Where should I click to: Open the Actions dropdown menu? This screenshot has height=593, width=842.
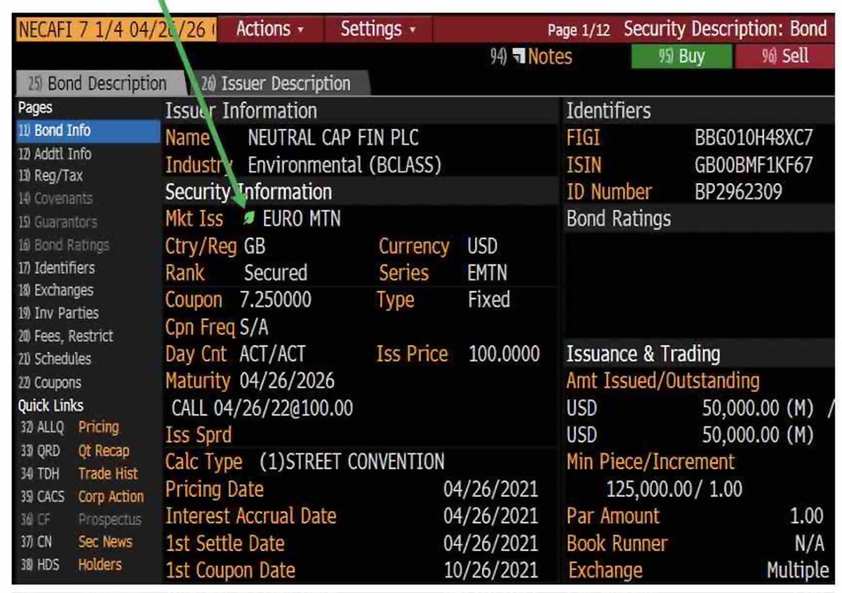point(270,29)
